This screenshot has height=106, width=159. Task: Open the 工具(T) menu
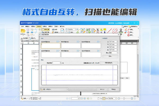pyautogui.click(x=56, y=26)
